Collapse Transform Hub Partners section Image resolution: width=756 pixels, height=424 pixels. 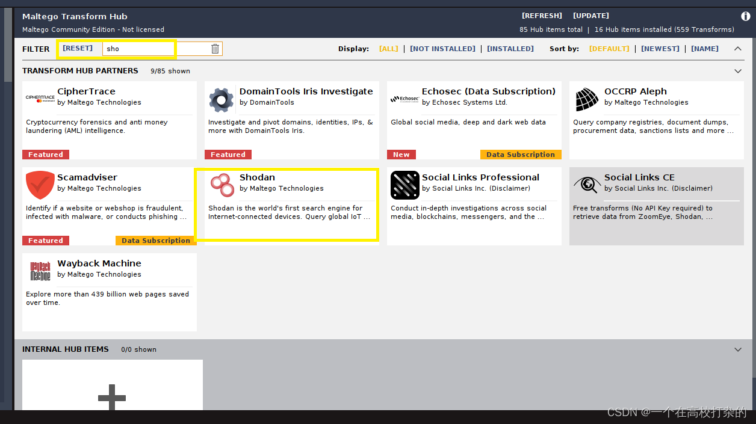[x=738, y=71]
